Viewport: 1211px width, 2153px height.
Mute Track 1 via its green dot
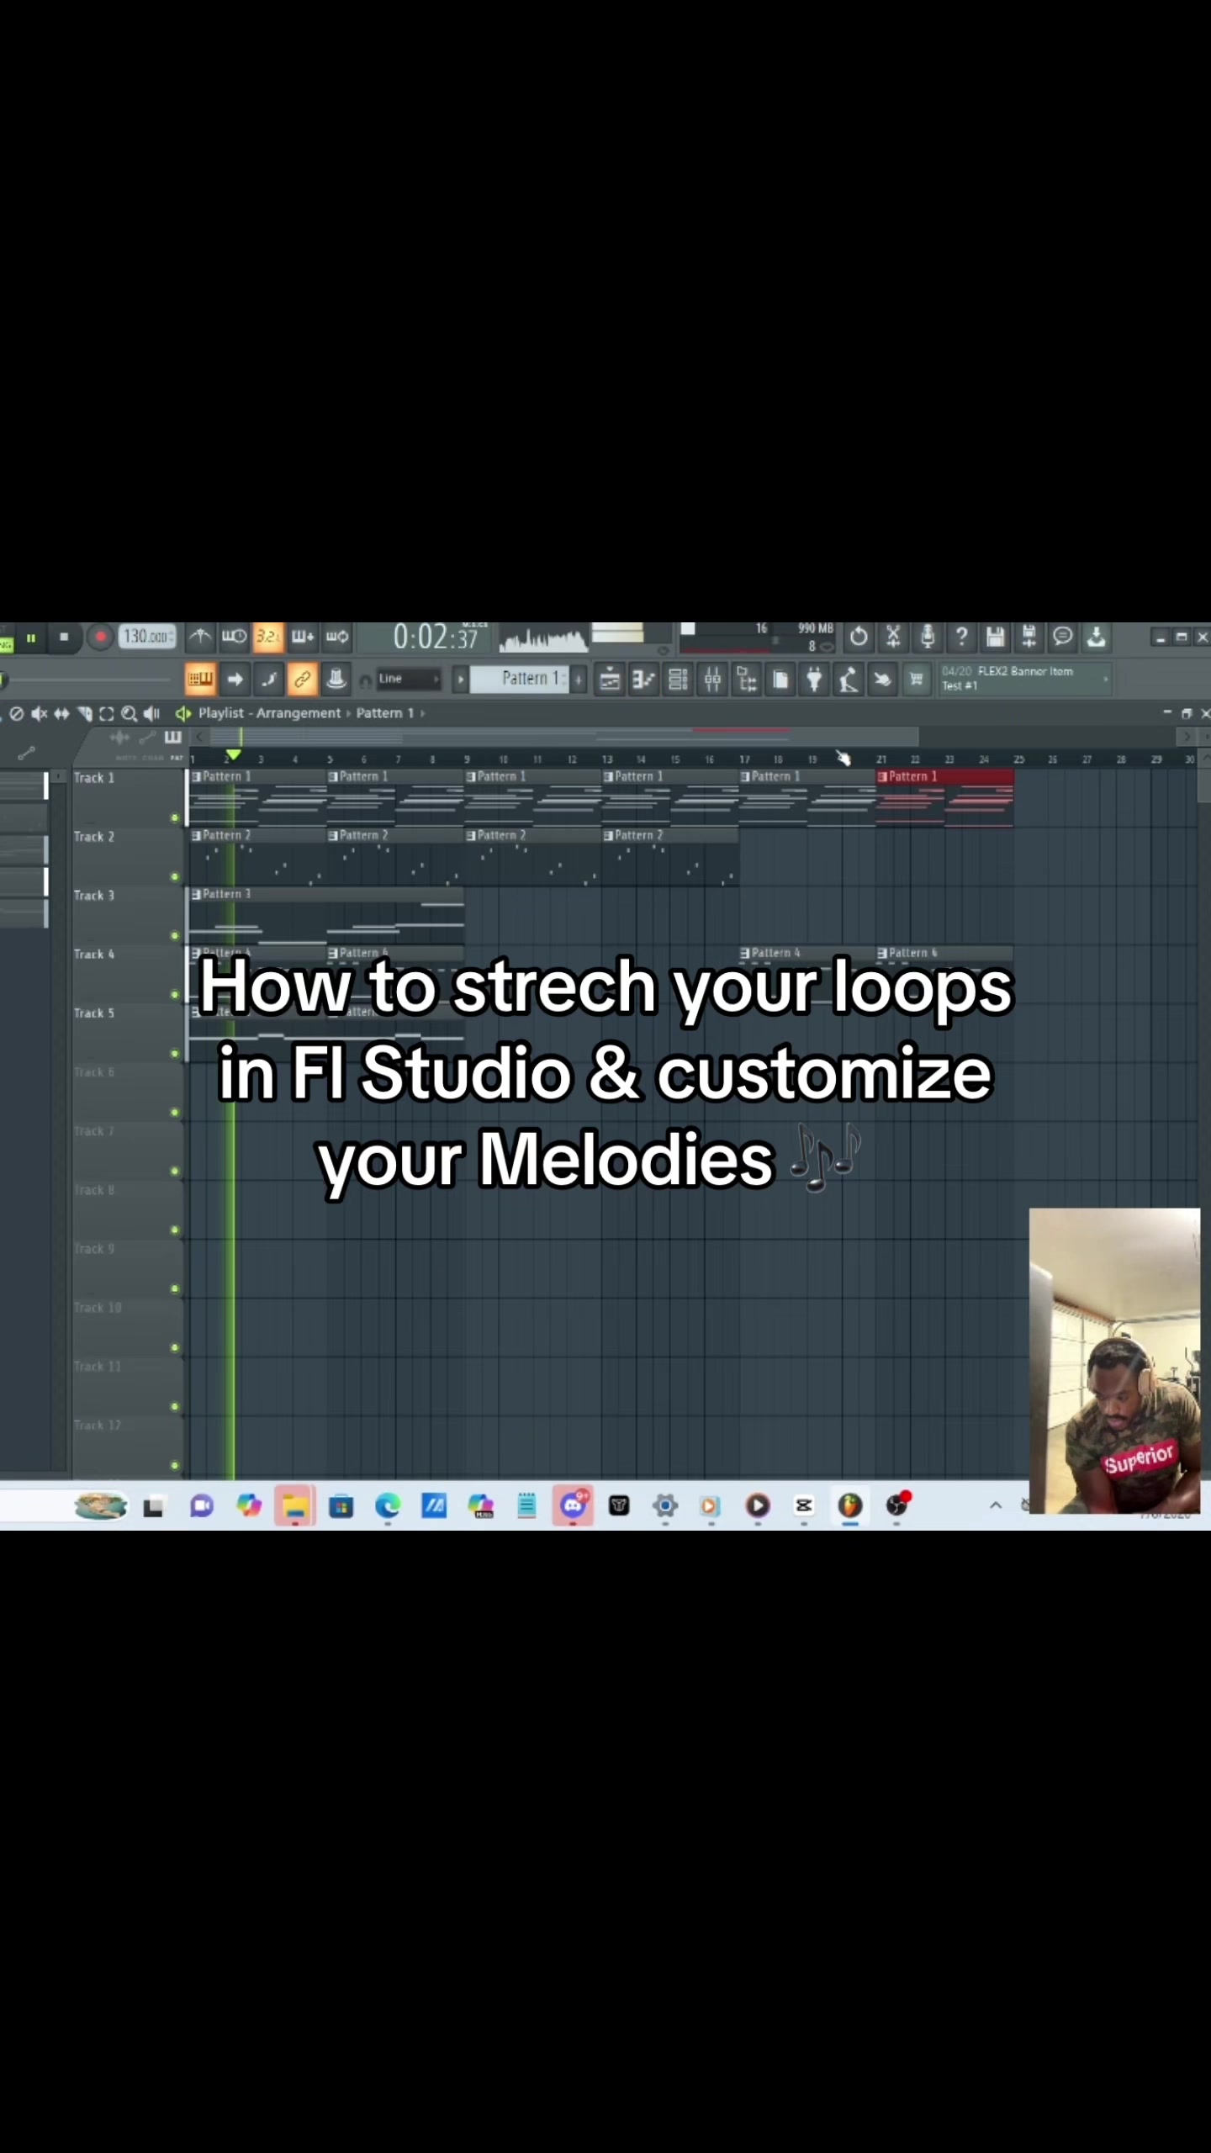click(175, 817)
